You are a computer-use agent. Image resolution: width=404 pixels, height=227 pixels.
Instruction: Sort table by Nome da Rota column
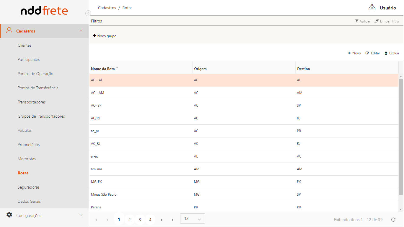point(103,69)
